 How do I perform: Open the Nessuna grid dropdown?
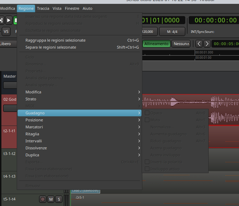point(181,44)
